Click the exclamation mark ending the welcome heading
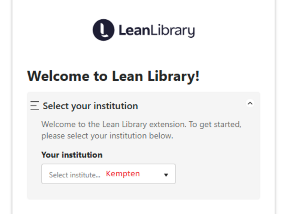289x214 pixels. point(197,76)
